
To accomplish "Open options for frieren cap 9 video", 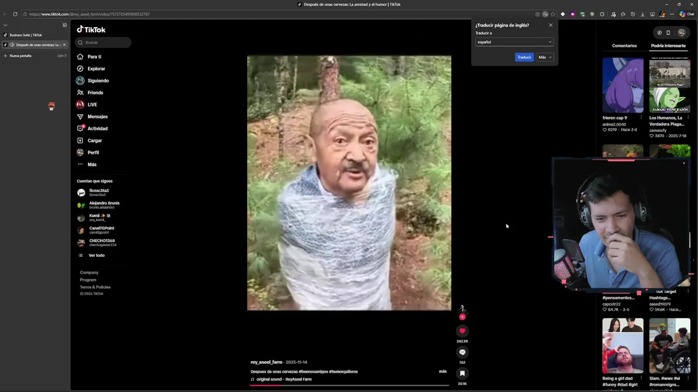I will tap(641, 118).
